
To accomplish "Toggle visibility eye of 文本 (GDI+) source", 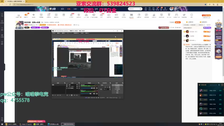I will pos(77,87).
